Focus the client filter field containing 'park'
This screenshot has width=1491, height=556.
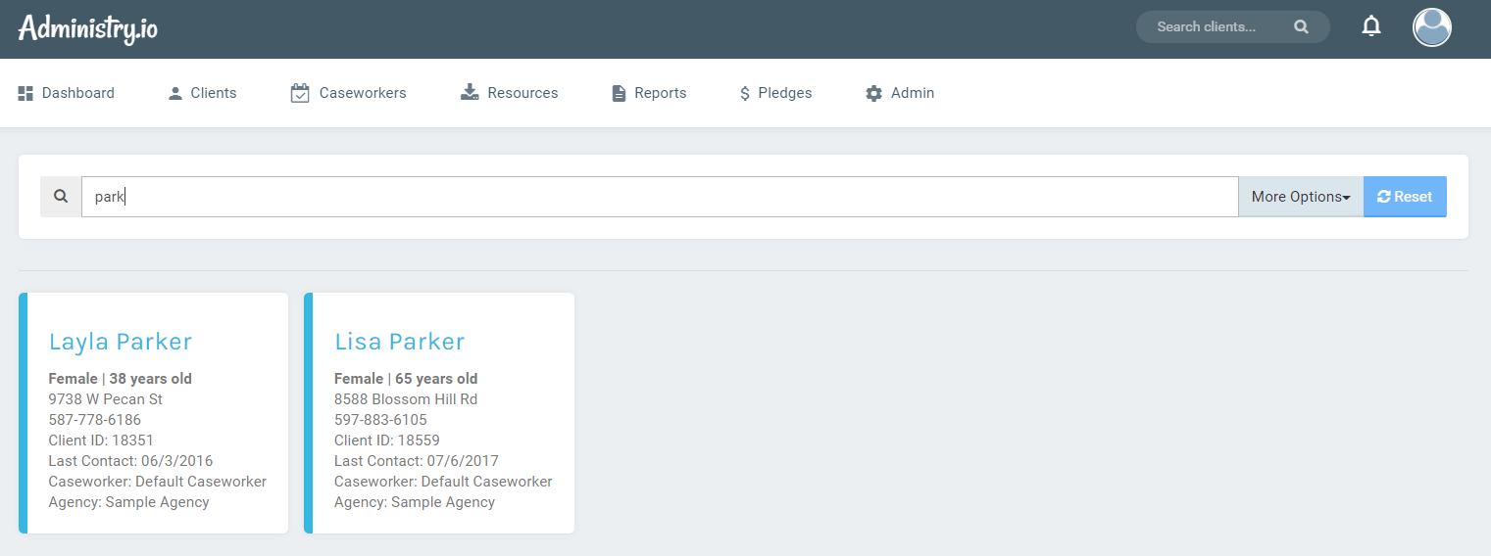pyautogui.click(x=659, y=197)
